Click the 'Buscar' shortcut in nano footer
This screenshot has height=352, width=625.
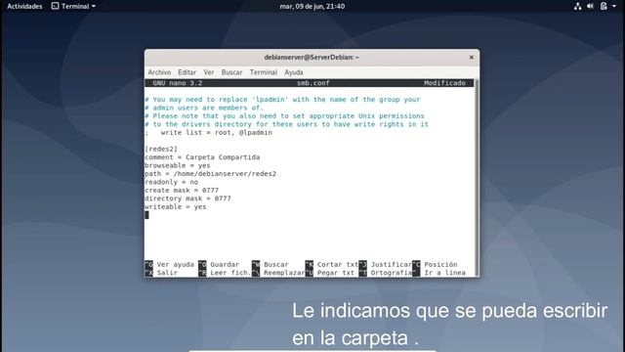point(276,265)
